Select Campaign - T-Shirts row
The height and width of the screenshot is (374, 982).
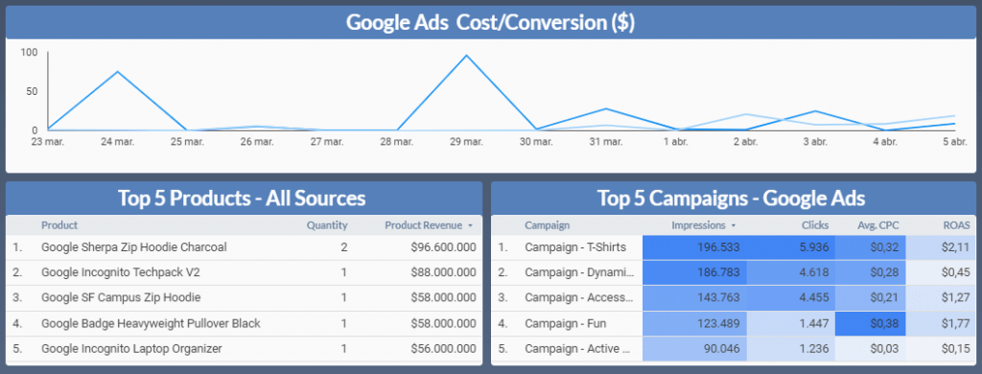[734, 247]
